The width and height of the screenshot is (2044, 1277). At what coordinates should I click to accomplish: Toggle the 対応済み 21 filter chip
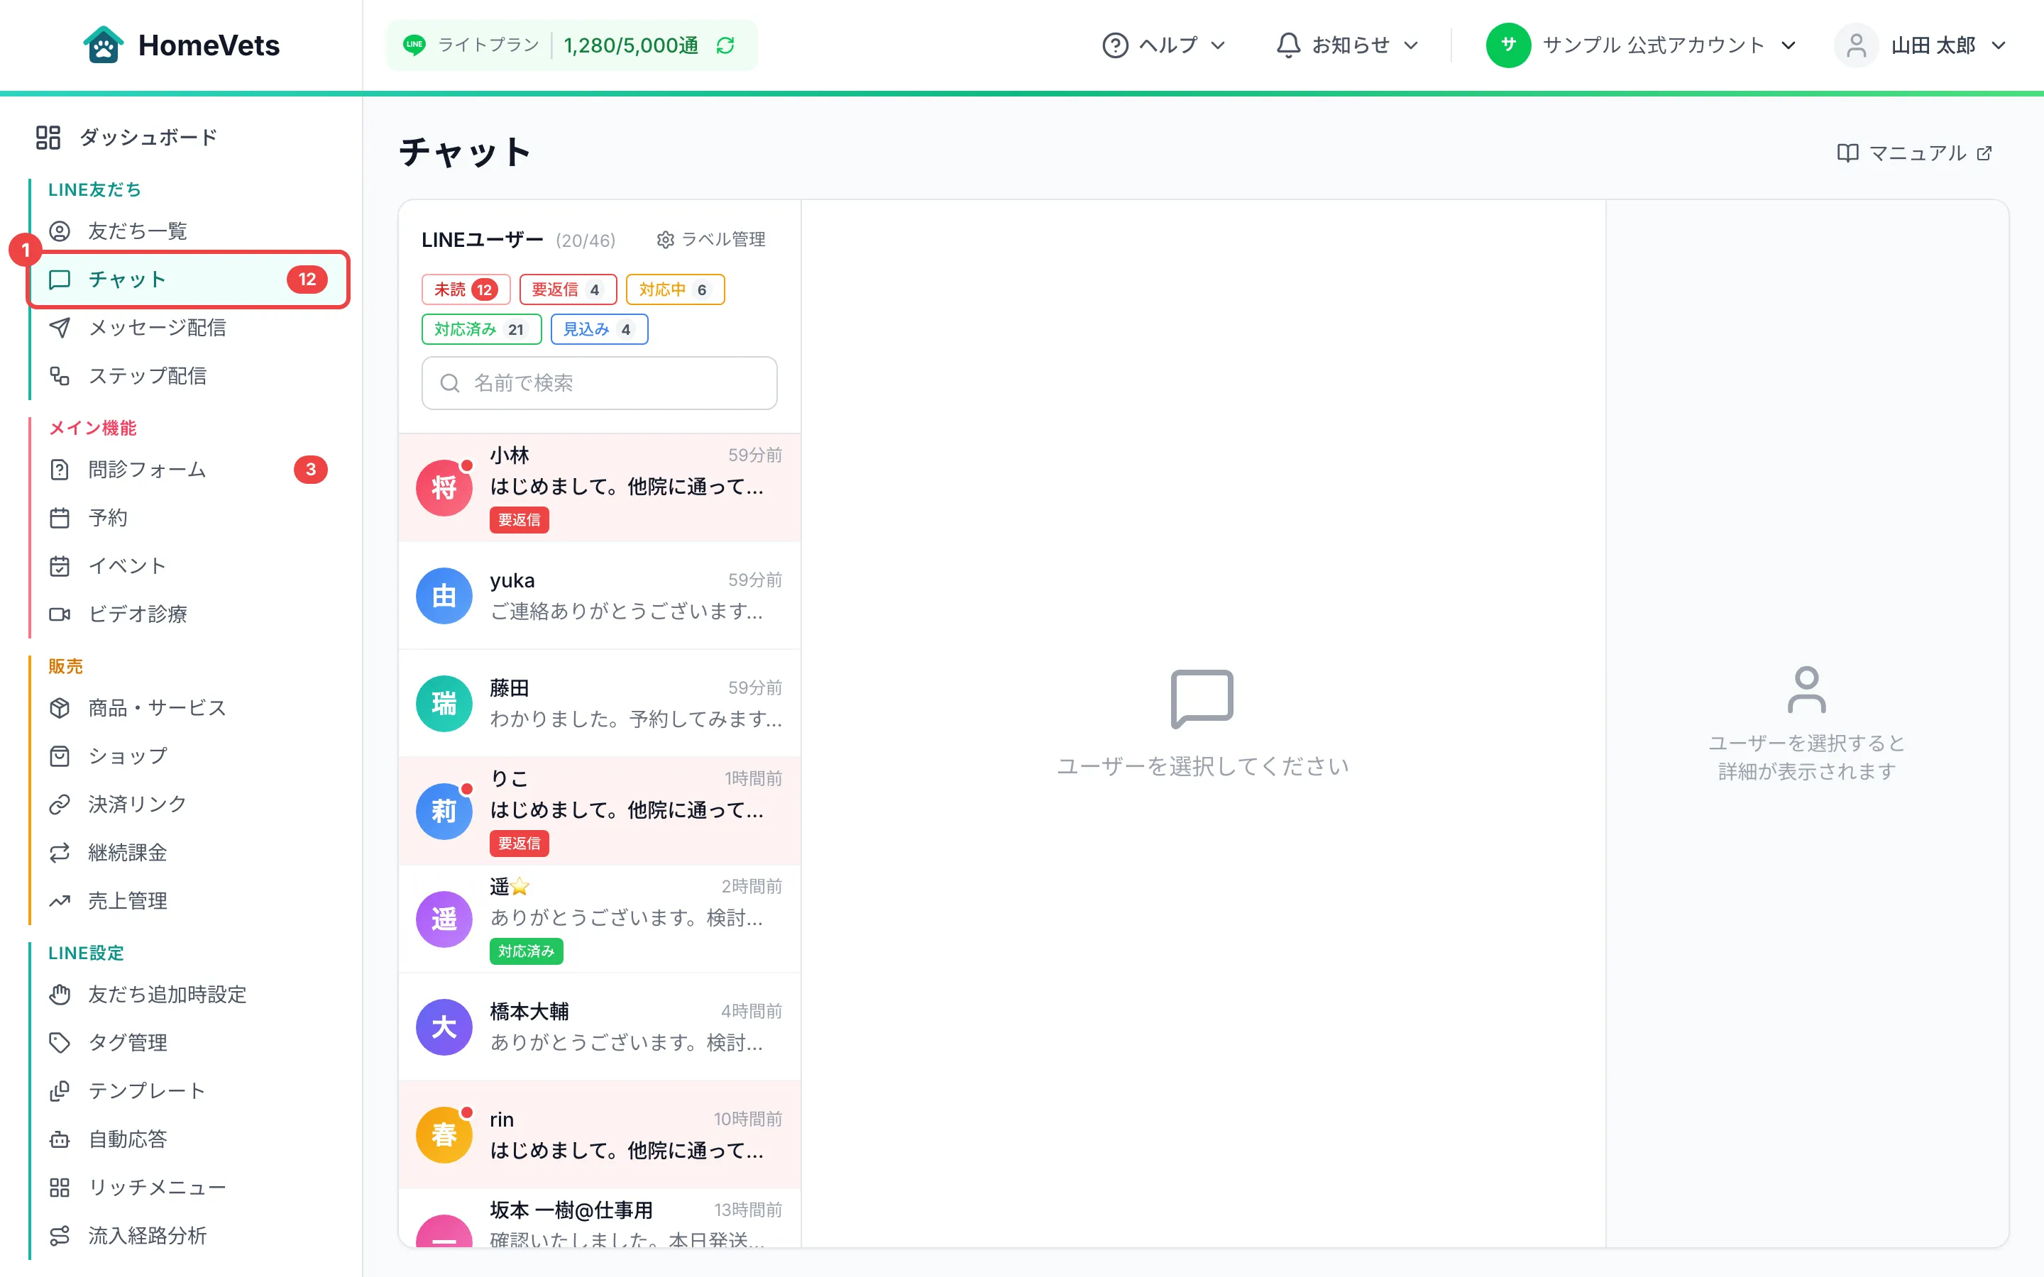[481, 329]
